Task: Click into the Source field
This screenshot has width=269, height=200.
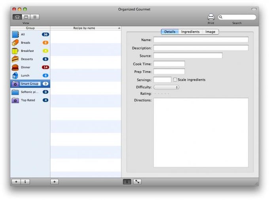Action: tap(188, 55)
